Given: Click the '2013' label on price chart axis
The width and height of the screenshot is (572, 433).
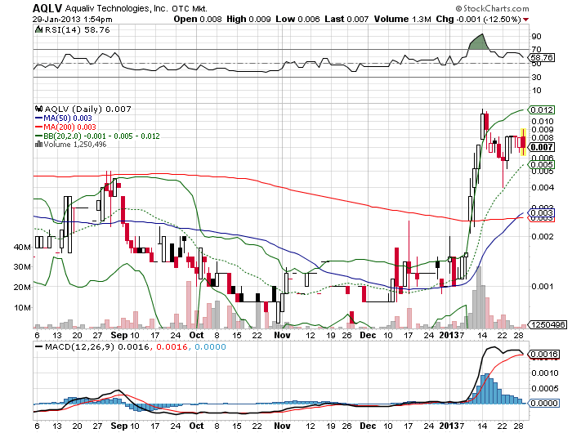Looking at the screenshot, I should tap(449, 335).
